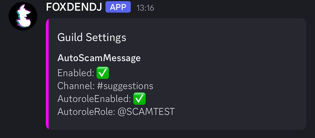Screen dimensions: 315x138
Task: Select the AutoScamMessage field heading
Action: (x=99, y=58)
